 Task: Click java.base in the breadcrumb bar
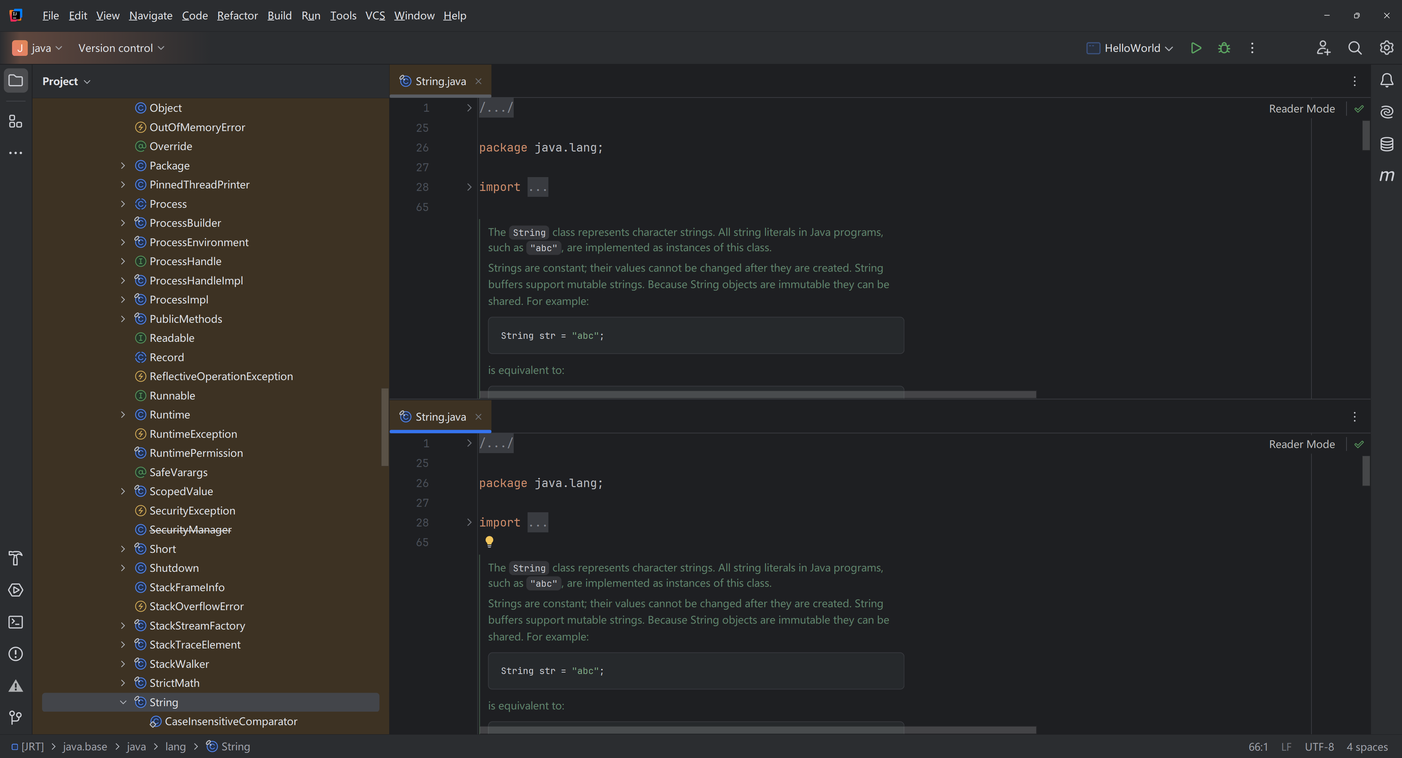85,747
